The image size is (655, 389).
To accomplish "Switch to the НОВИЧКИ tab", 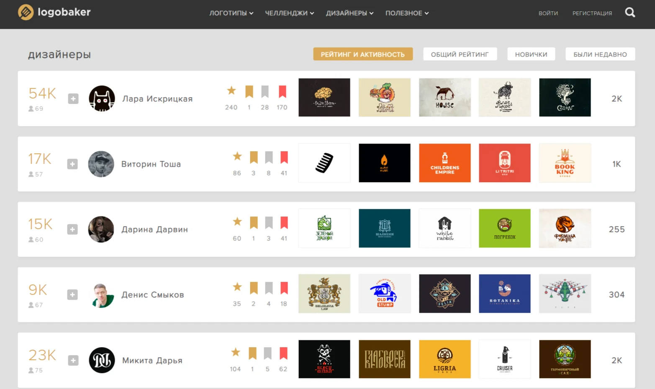I will (531, 54).
